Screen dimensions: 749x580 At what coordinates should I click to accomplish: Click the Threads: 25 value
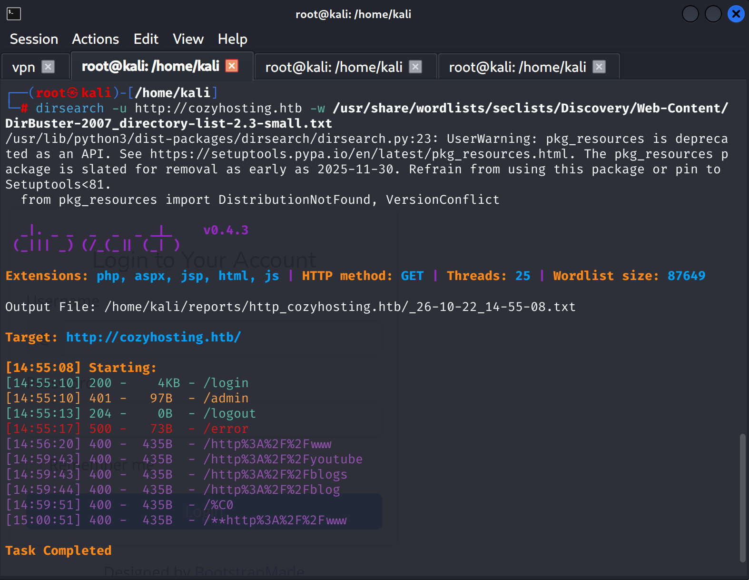point(489,276)
